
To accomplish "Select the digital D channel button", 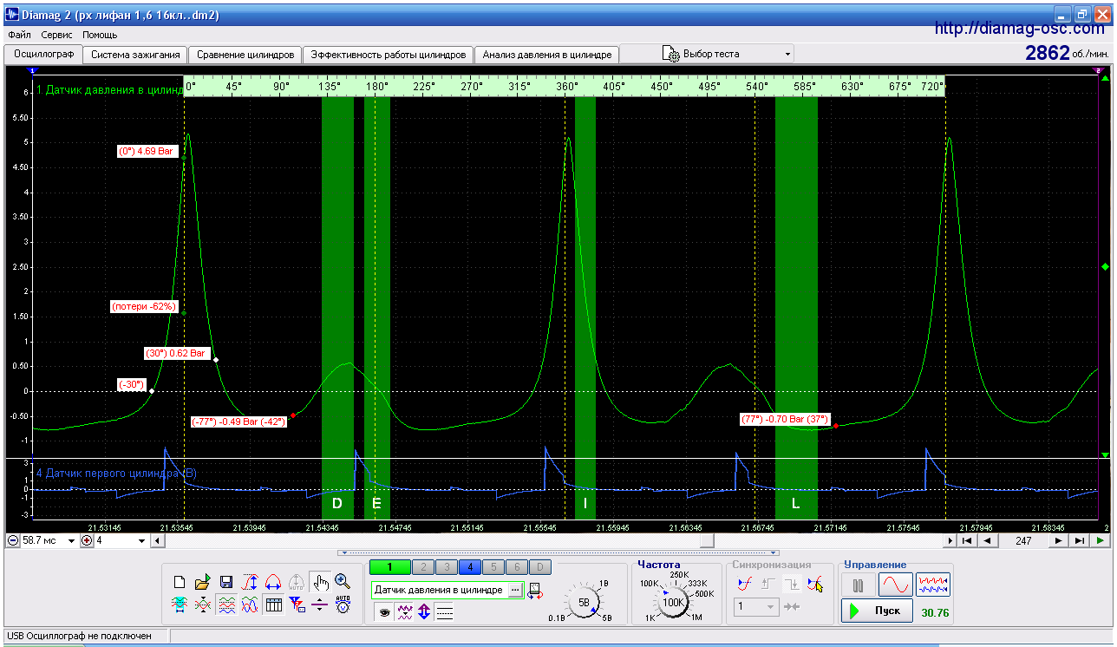I will click(539, 567).
